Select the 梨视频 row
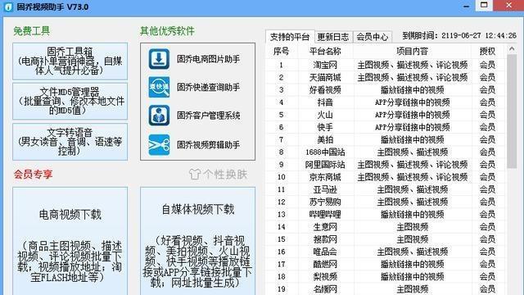 385,277
